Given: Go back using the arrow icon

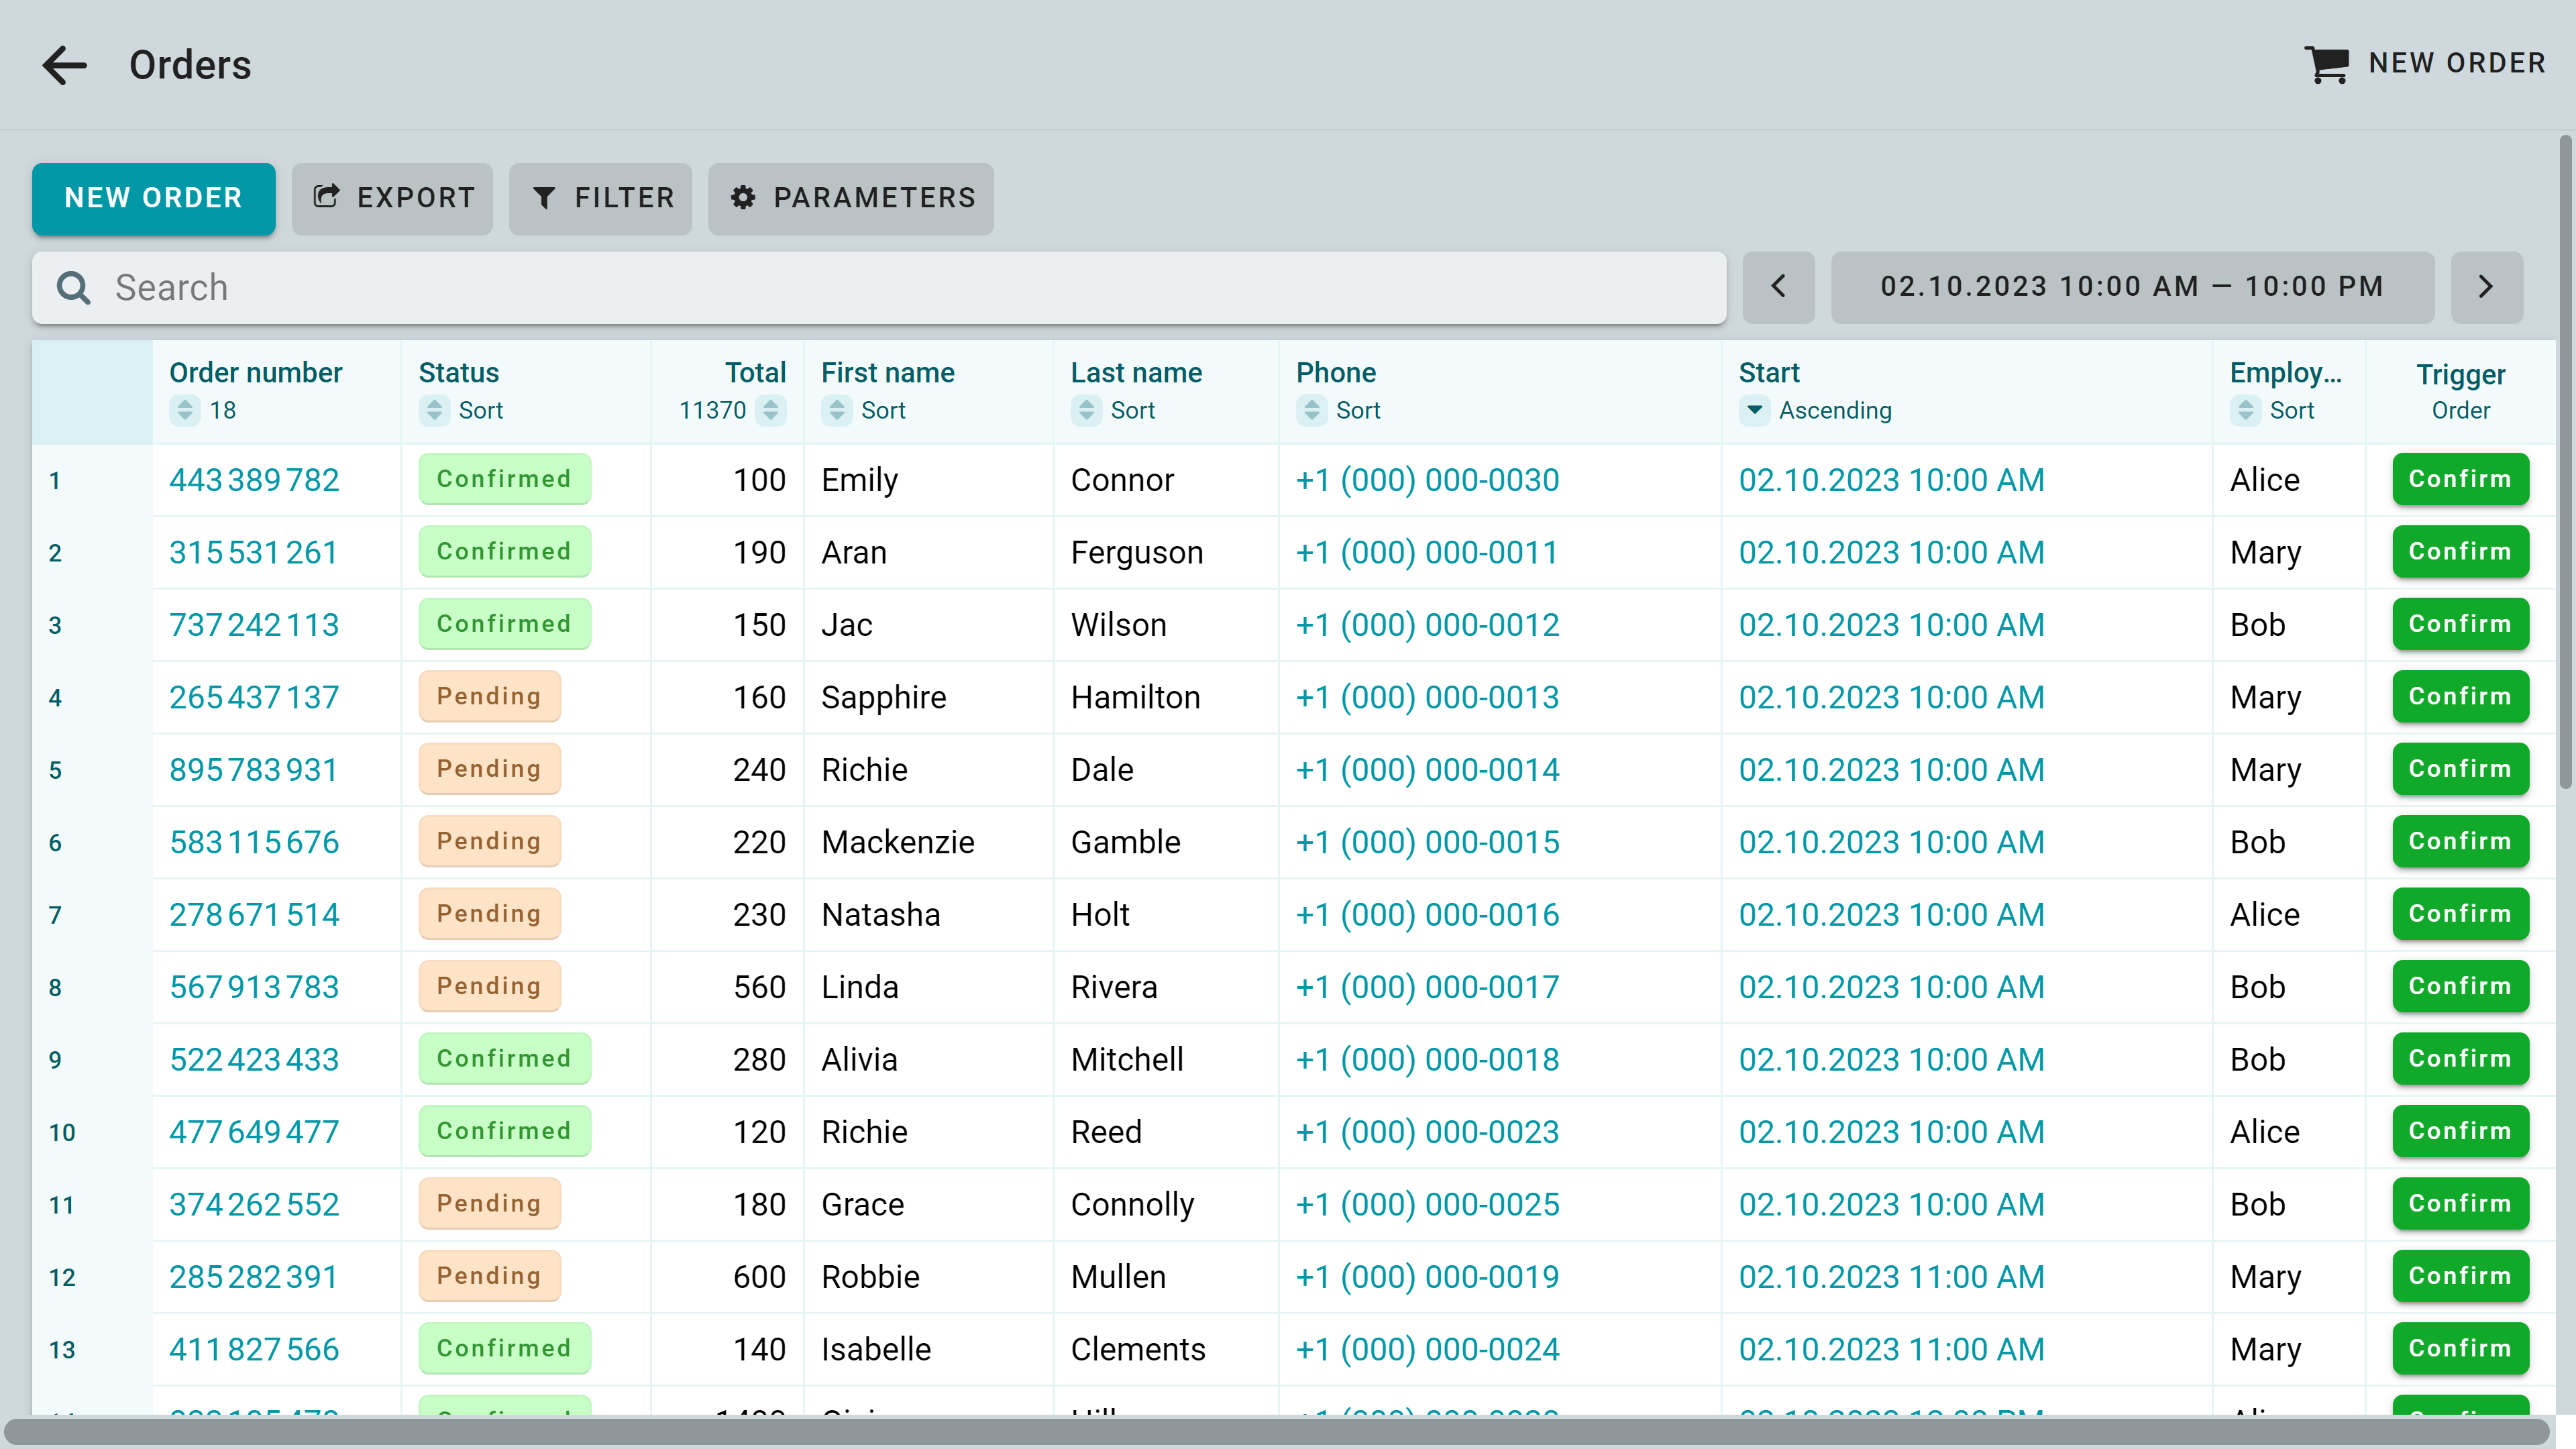Looking at the screenshot, I should pyautogui.click(x=65, y=65).
